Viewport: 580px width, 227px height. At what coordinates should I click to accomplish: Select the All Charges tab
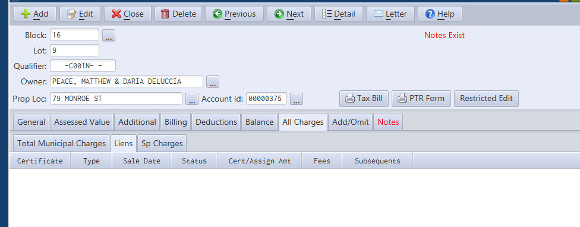tap(303, 122)
